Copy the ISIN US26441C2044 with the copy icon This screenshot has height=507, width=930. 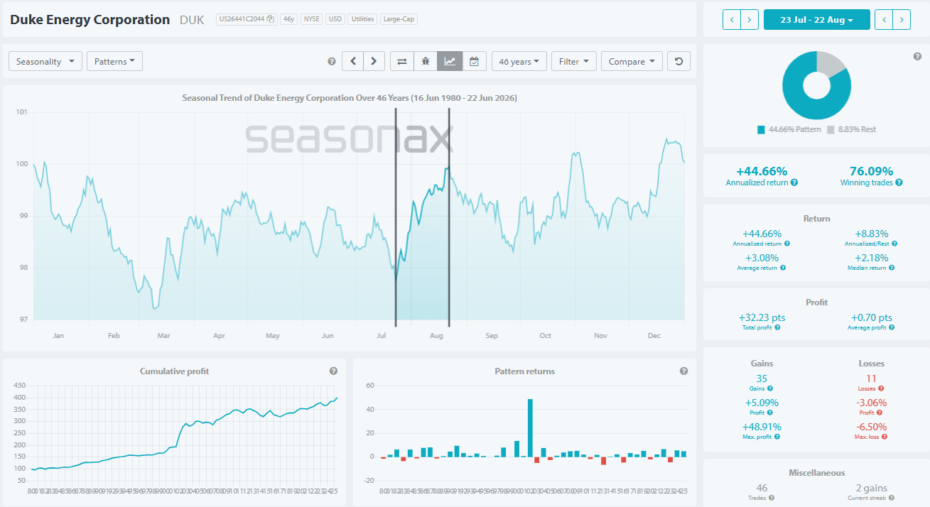[x=271, y=19]
